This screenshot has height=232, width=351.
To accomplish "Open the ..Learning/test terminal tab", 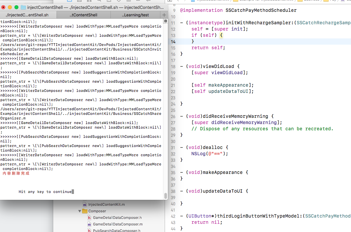I will [135, 15].
